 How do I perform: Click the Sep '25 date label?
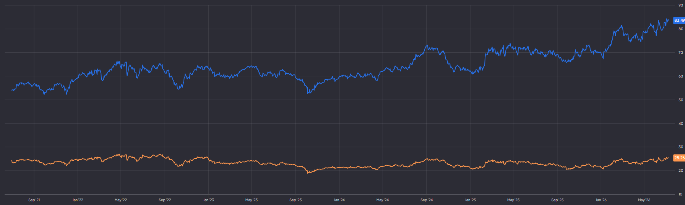pyautogui.click(x=557, y=200)
